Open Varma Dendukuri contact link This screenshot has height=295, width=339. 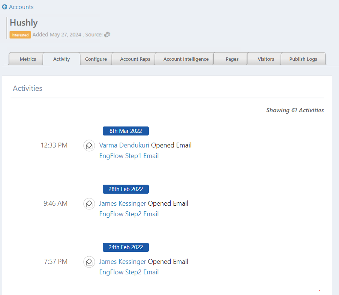124,145
